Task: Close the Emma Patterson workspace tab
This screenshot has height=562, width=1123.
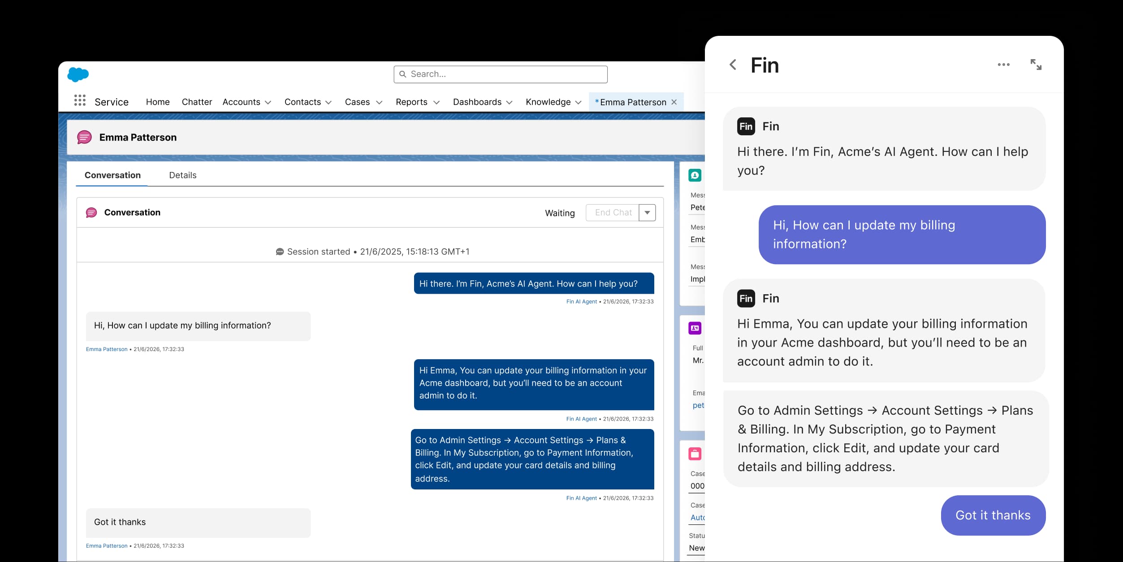Action: point(674,102)
